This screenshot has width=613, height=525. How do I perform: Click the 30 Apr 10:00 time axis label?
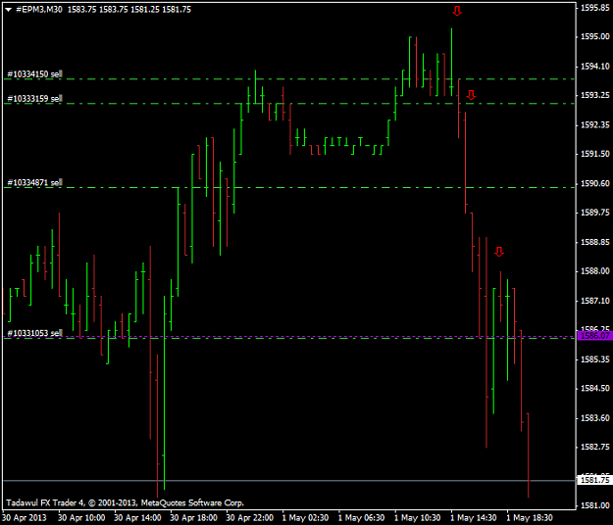click(x=81, y=518)
